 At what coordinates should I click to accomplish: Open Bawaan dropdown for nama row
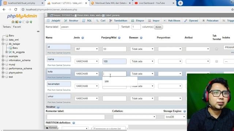pos(142,61)
